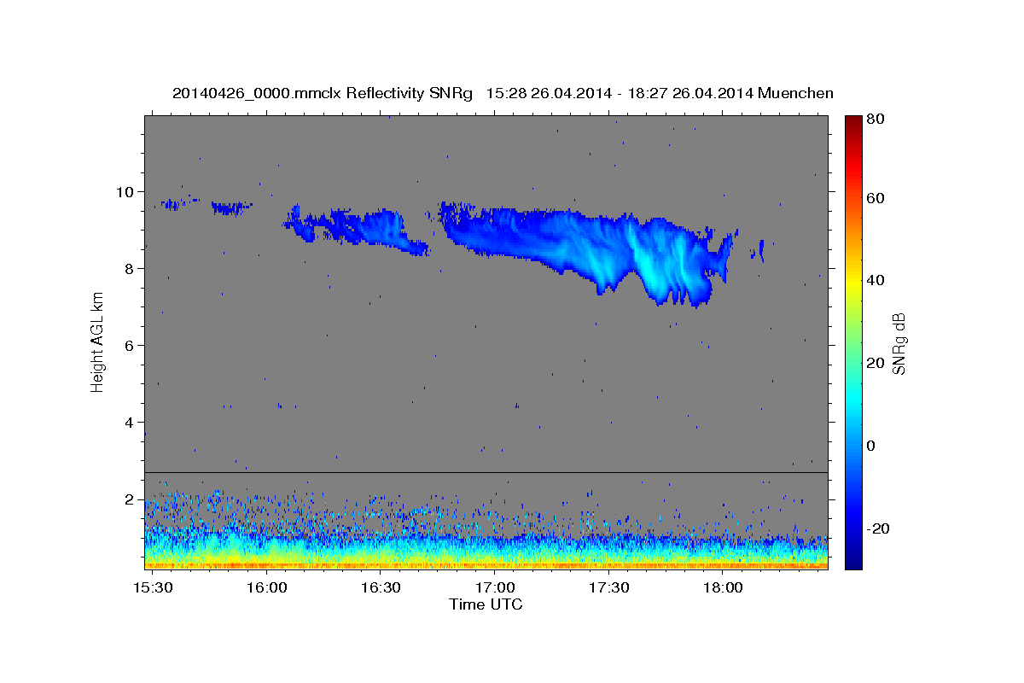1024x683 pixels.
Task: Click the 17:00 time tick label
Action: 494,589
